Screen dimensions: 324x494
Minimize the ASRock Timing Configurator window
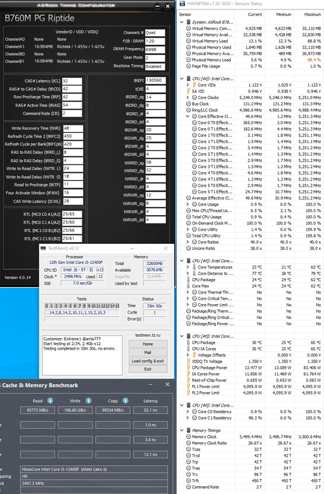pyautogui.click(x=158, y=6)
